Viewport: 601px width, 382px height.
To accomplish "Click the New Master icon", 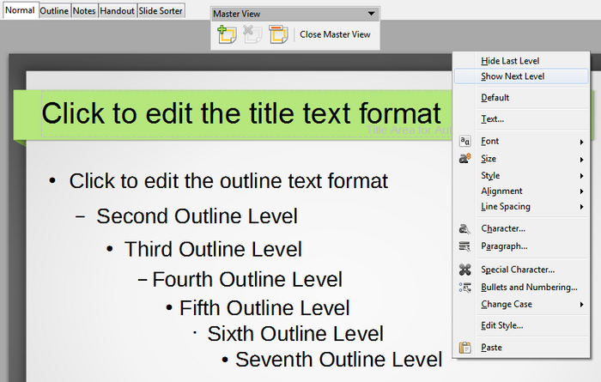I will (227, 35).
